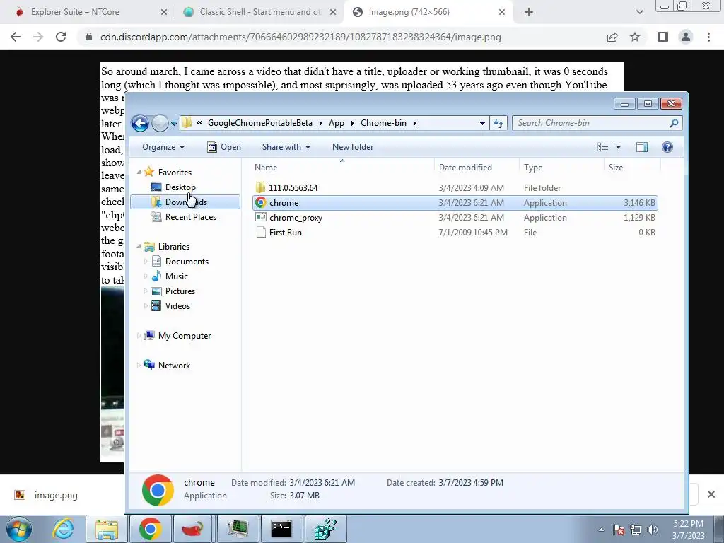
Task: Open the Internet Explorer taskbar icon
Action: pos(64,529)
